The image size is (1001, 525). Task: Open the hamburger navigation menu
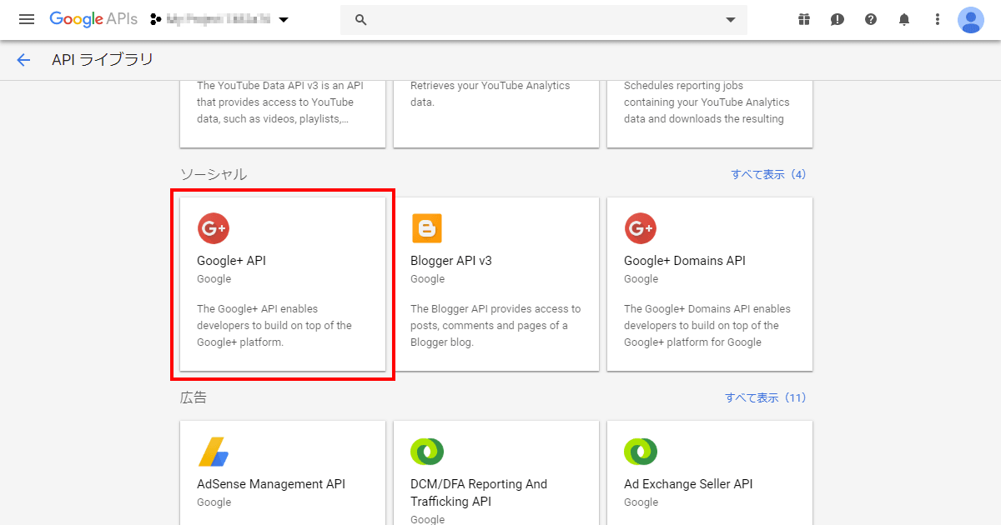click(x=27, y=19)
